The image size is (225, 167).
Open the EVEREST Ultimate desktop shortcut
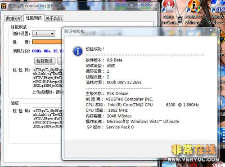pos(193,12)
